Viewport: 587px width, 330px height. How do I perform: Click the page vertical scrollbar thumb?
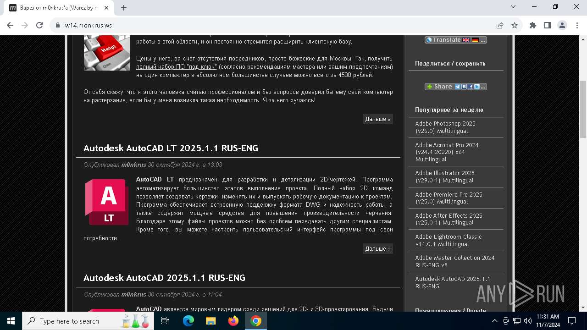pyautogui.click(x=583, y=109)
